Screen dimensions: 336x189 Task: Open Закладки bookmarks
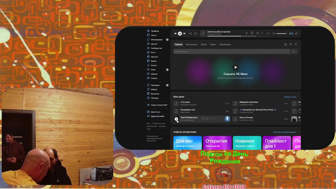pyautogui.click(x=155, y=85)
